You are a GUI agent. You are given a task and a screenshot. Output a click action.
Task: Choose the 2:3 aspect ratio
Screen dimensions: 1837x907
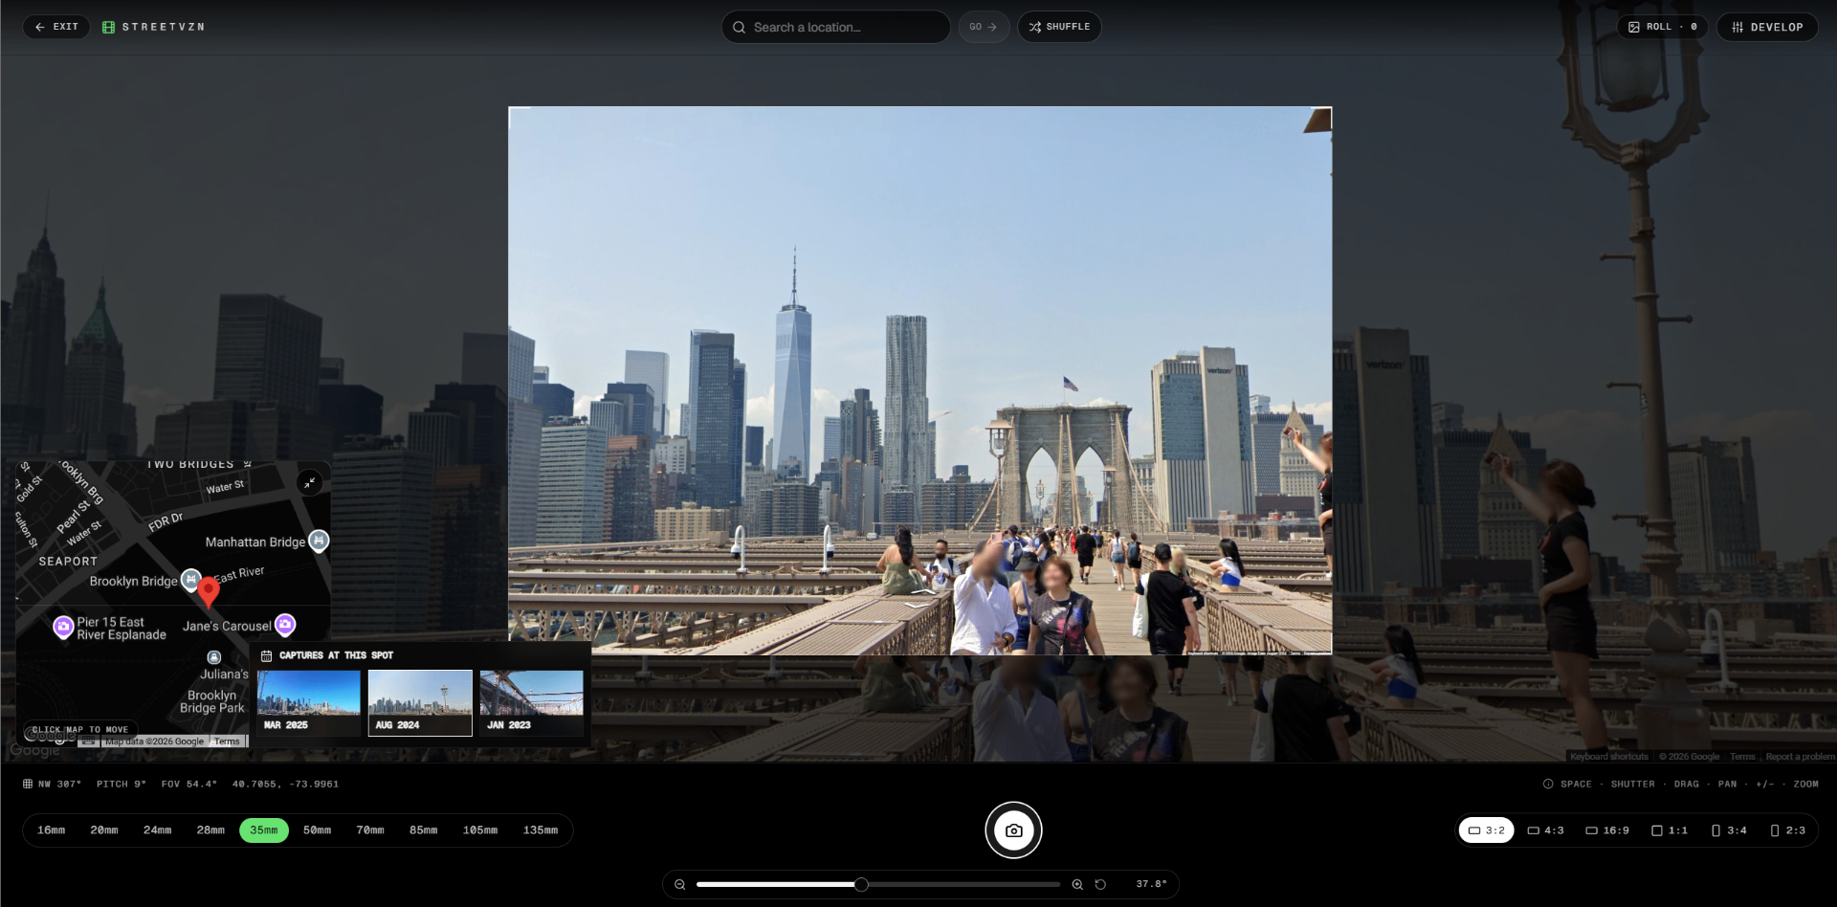pyautogui.click(x=1788, y=830)
